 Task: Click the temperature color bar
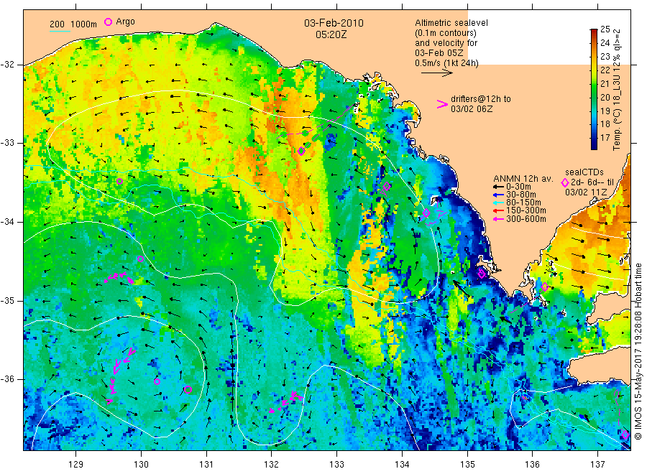[x=594, y=89]
